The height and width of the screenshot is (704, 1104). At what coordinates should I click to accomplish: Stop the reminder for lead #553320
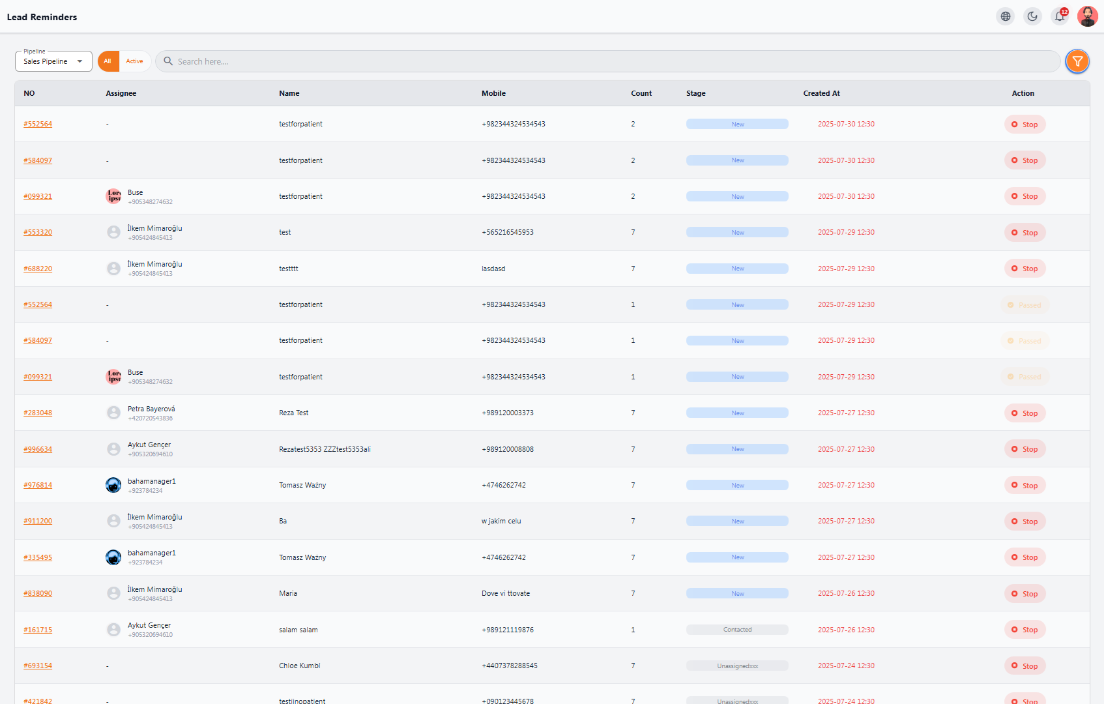(x=1024, y=233)
